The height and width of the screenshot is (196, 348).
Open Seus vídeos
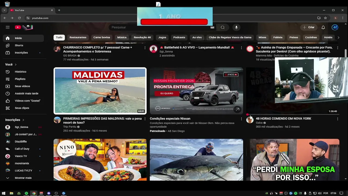[23, 86]
